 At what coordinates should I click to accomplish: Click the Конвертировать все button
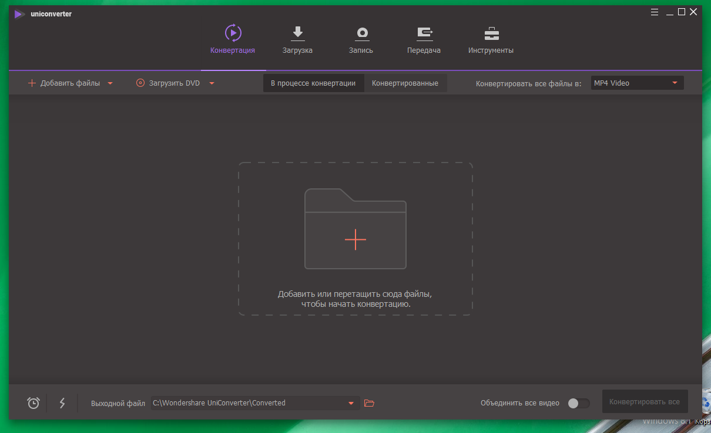(x=645, y=401)
